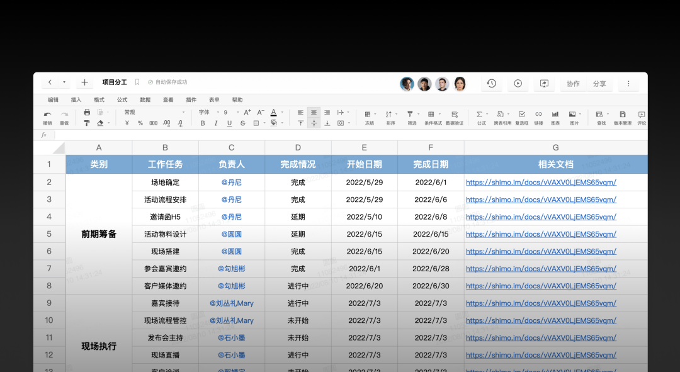Screen dimensions: 680x372
Task: Toggle bottom vertical alignment
Action: pos(327,123)
